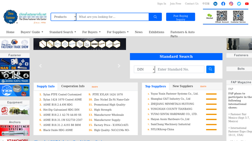252x141 pixels.
Task: Open the bolts photo banner on right
Action: click(239, 44)
